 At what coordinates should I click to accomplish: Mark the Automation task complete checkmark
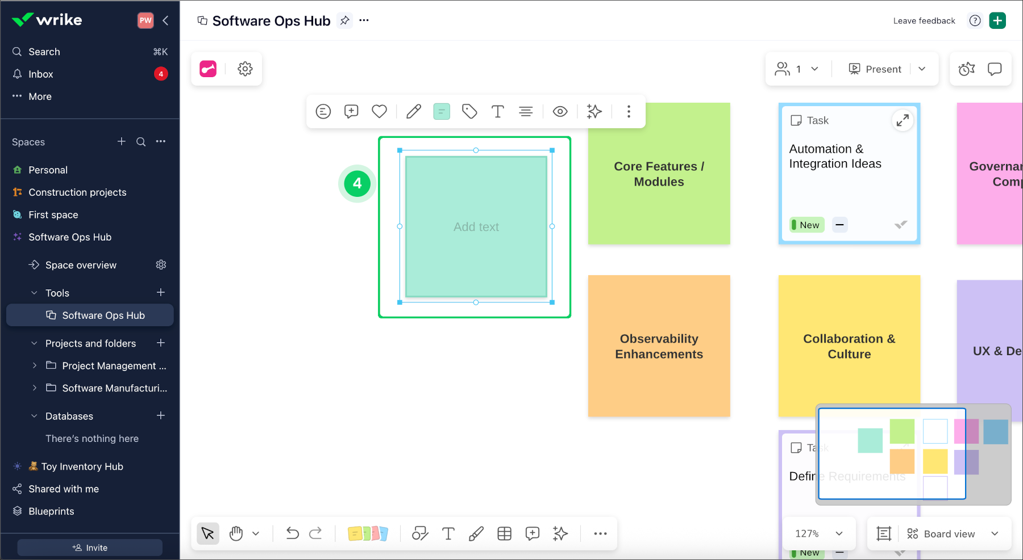point(900,225)
